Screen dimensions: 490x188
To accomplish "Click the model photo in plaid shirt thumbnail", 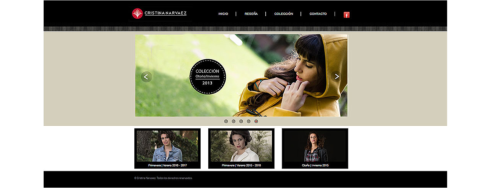I will 315,146.
